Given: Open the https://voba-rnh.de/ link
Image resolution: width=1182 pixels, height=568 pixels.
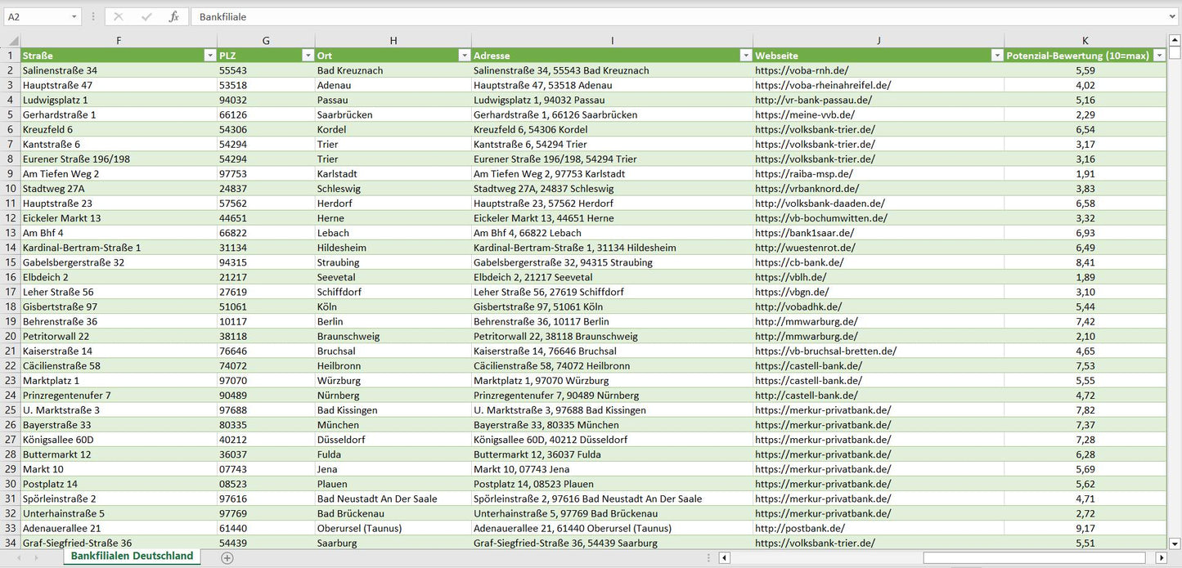Looking at the screenshot, I should 802,70.
